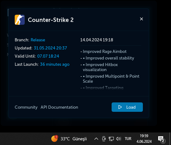Image resolution: width=171 pixels, height=145 pixels.
Task: Switch input language via TUR indicator
Action: pos(128,139)
